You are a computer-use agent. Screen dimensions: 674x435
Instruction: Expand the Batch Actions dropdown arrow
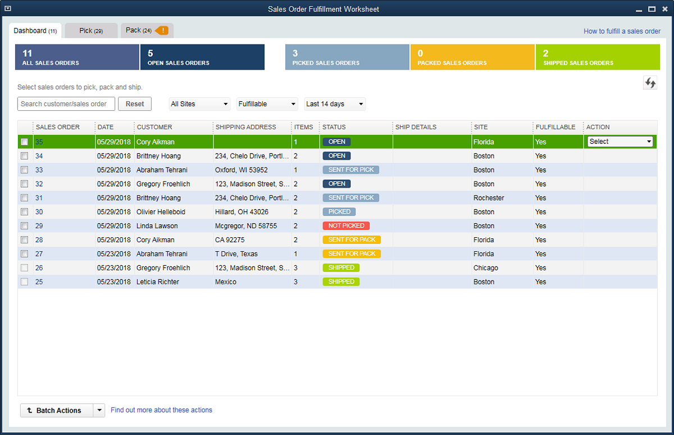[x=99, y=410]
